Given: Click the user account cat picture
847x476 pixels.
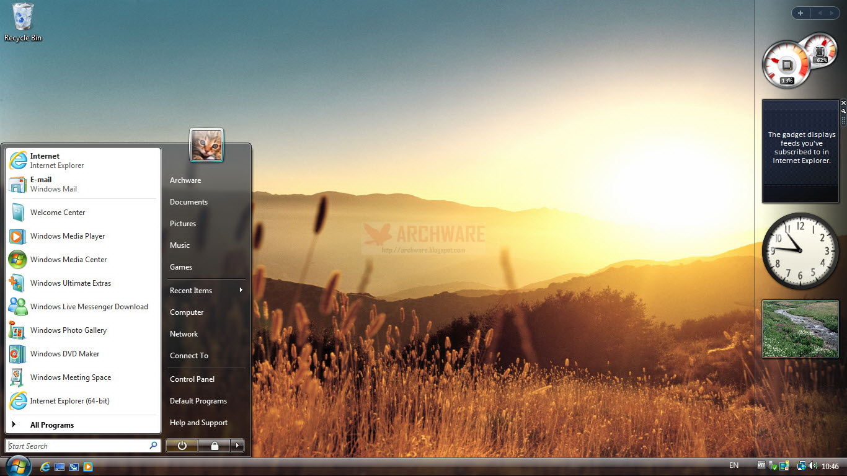Looking at the screenshot, I should (206, 145).
